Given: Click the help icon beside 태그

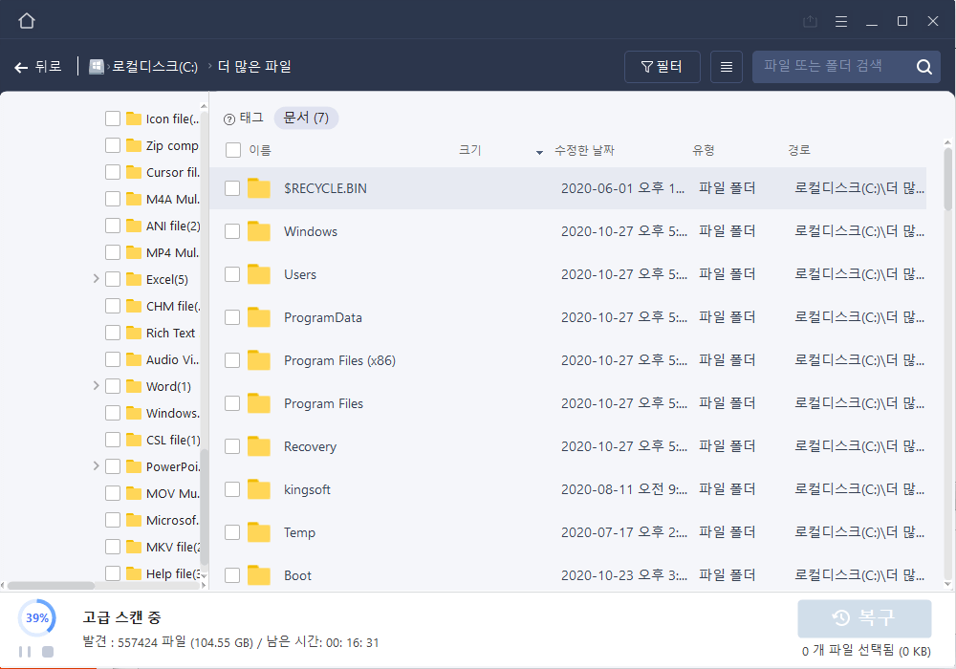Looking at the screenshot, I should tap(229, 119).
